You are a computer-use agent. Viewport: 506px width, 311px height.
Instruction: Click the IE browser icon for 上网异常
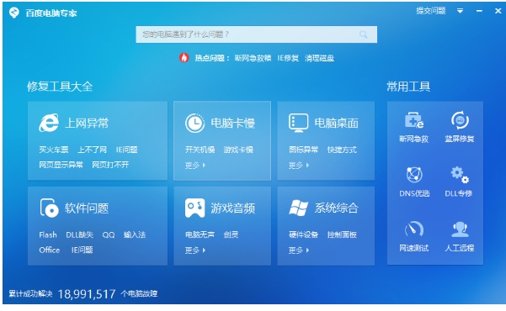[x=49, y=123]
